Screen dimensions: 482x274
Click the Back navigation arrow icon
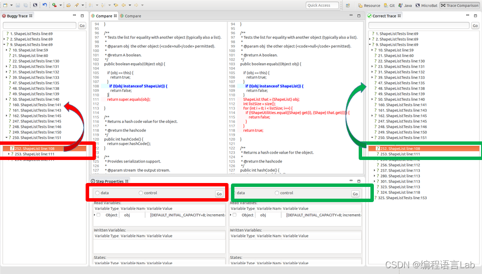click(124, 5)
